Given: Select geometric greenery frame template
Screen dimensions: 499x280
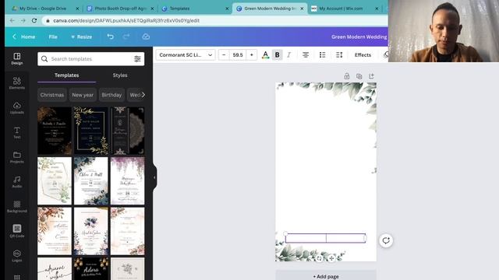Looking at the screenshot, I should [x=55, y=181].
